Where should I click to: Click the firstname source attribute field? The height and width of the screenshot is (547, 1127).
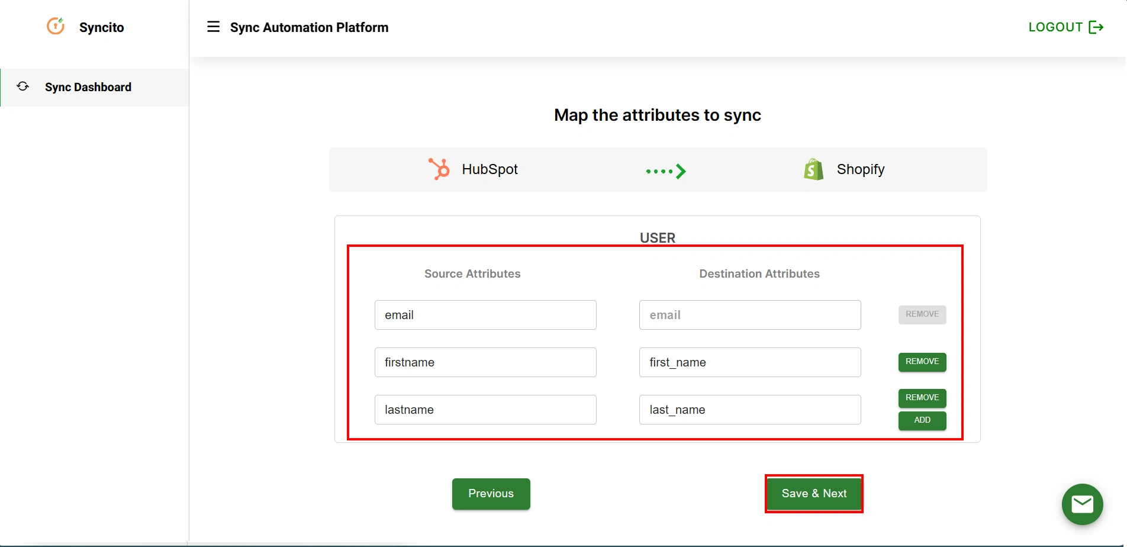tap(485, 362)
